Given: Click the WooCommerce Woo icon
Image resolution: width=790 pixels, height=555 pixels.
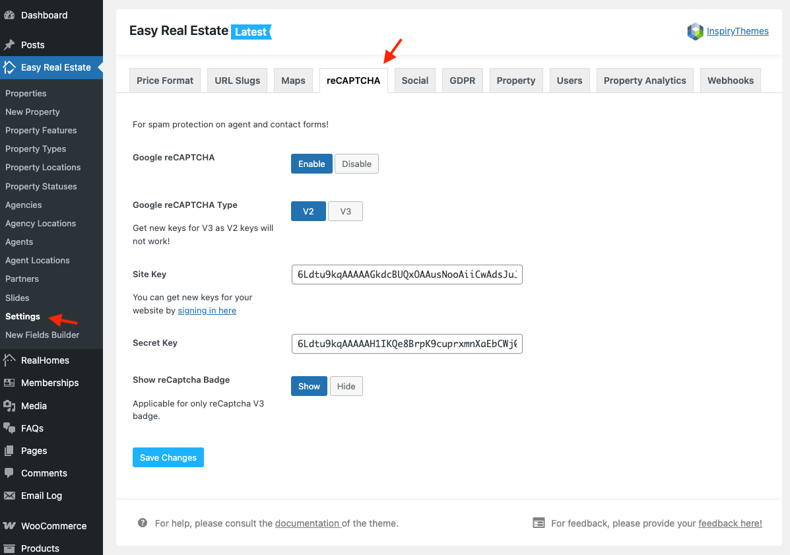Looking at the screenshot, I should (x=9, y=526).
